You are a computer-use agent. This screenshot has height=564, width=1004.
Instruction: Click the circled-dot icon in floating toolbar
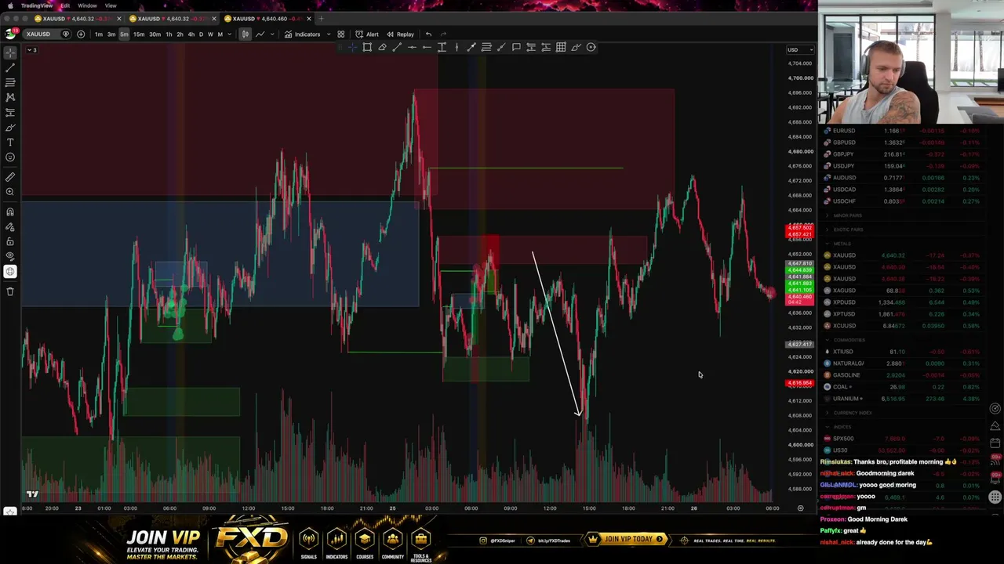591,47
